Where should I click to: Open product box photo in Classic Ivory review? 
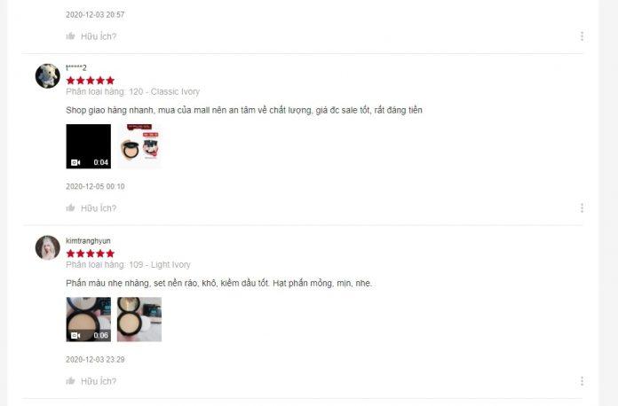point(139,146)
